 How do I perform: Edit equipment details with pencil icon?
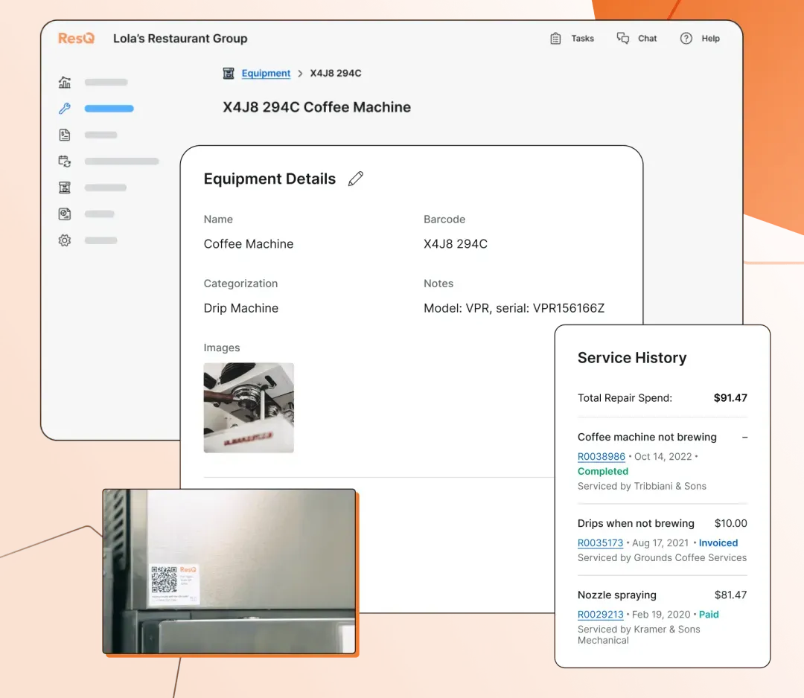tap(356, 179)
